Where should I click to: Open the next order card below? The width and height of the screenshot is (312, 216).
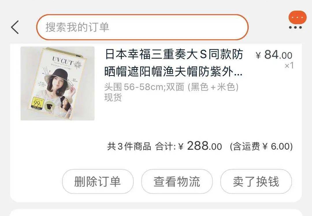pos(156,213)
